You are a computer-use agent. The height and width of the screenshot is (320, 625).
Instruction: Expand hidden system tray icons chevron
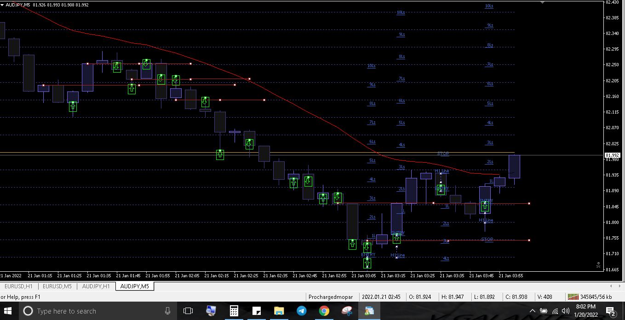click(x=533, y=311)
